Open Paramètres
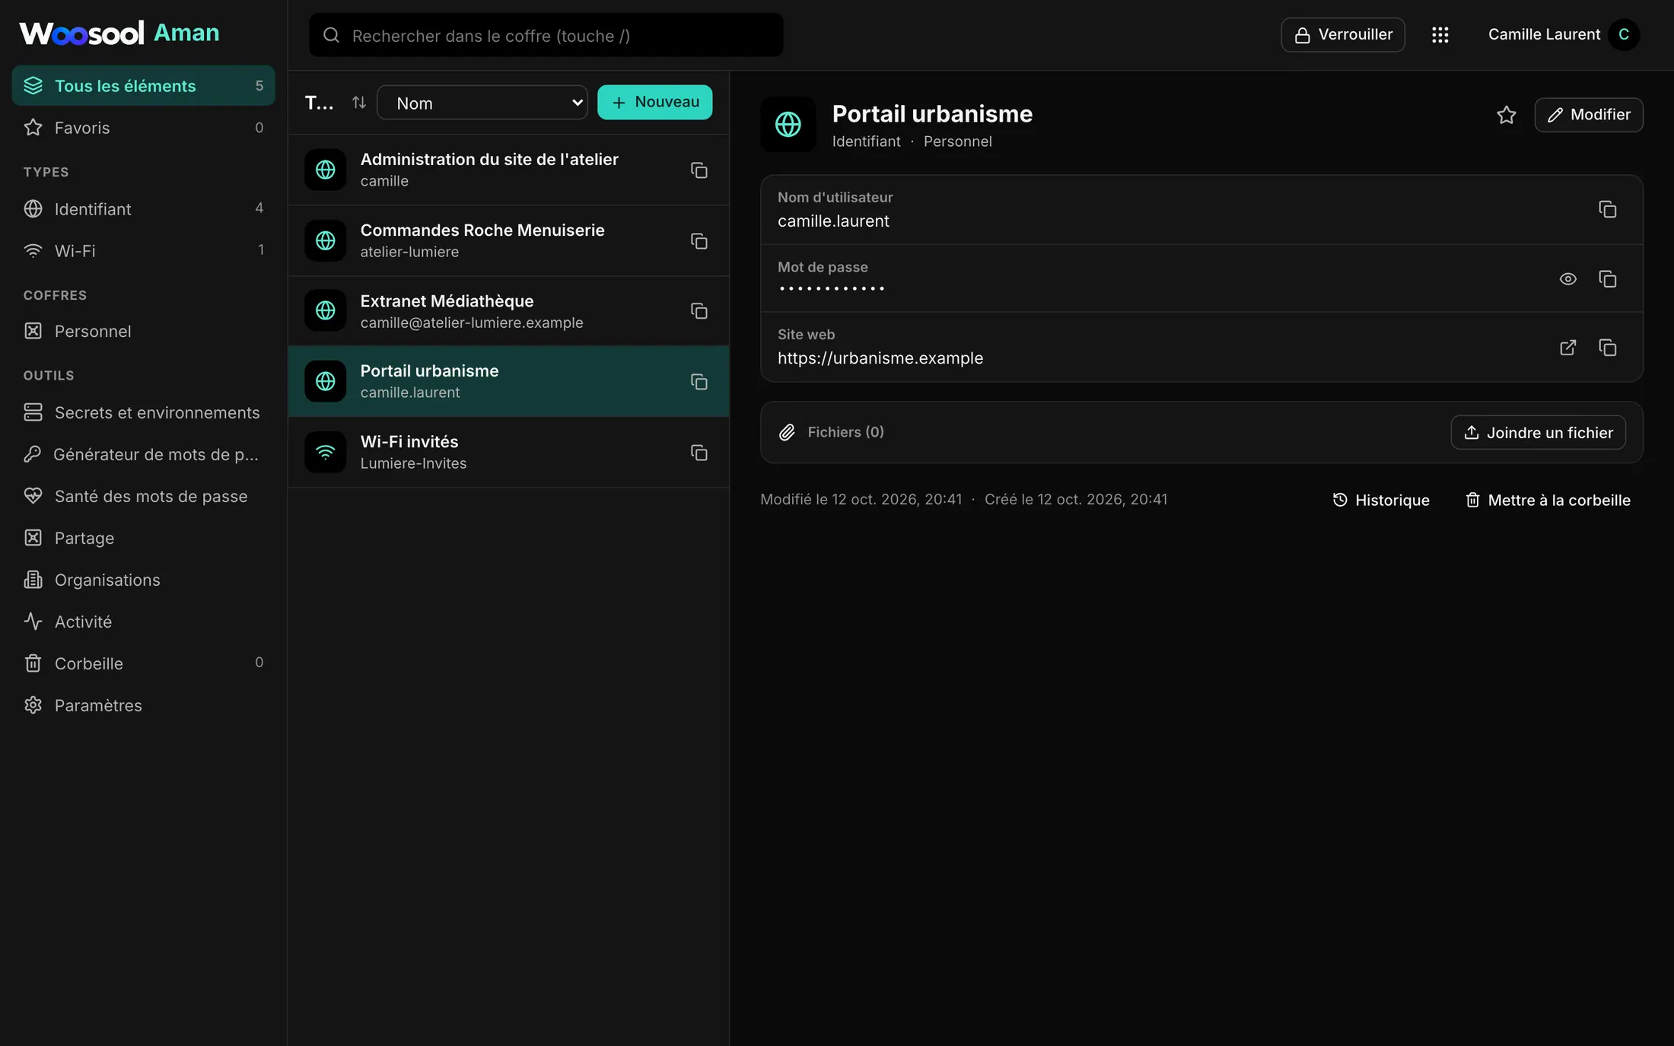The height and width of the screenshot is (1046, 1674). (x=143, y=705)
